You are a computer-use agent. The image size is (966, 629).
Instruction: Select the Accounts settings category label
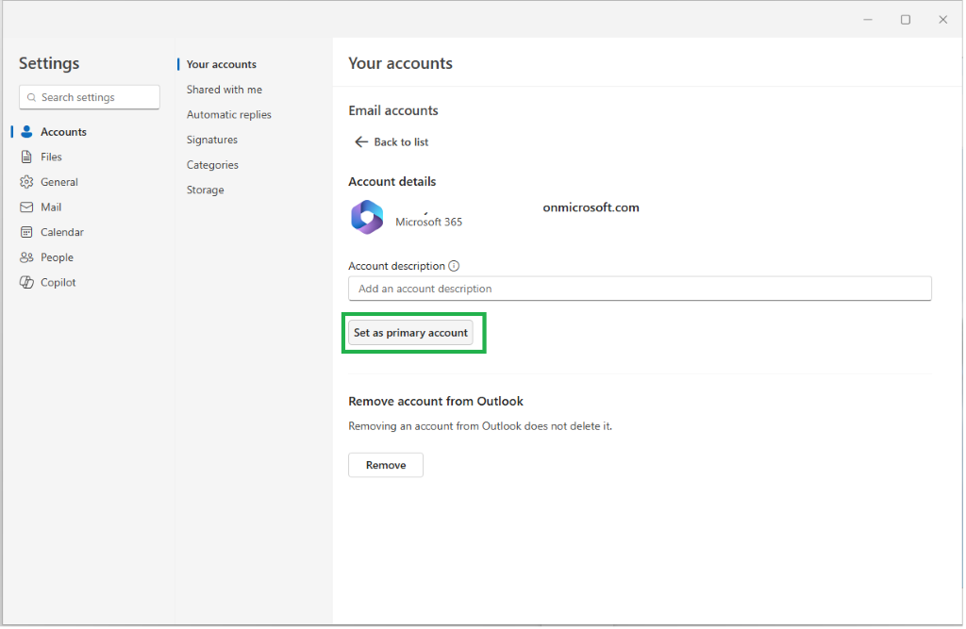click(63, 132)
